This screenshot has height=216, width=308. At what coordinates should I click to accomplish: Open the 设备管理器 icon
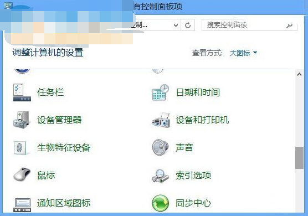[x=22, y=120]
